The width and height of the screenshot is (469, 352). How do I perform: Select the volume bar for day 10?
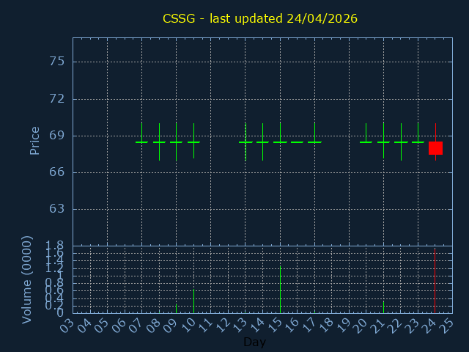193,301
